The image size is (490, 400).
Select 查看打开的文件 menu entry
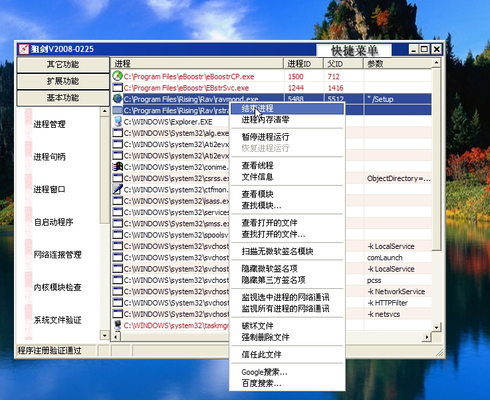[x=287, y=223]
